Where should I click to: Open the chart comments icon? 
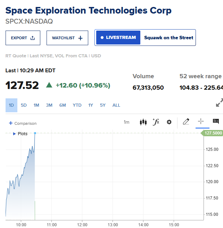pos(216,121)
